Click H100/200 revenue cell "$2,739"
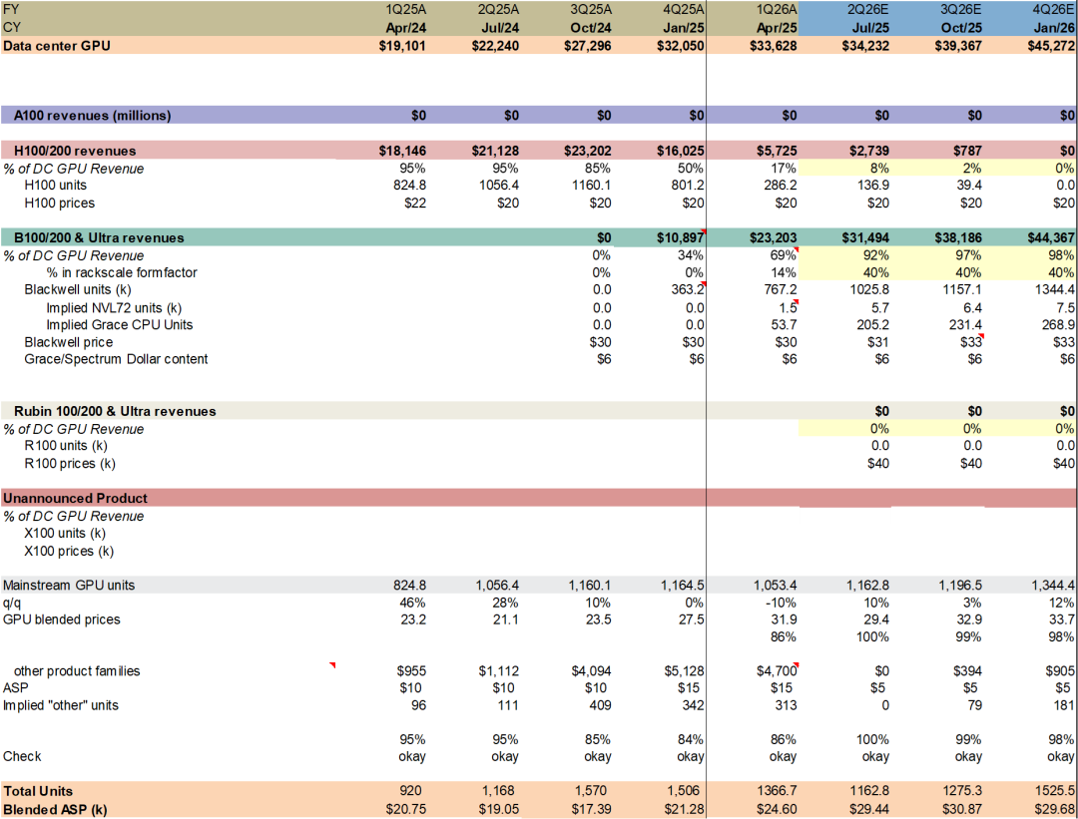 pyautogui.click(x=869, y=152)
